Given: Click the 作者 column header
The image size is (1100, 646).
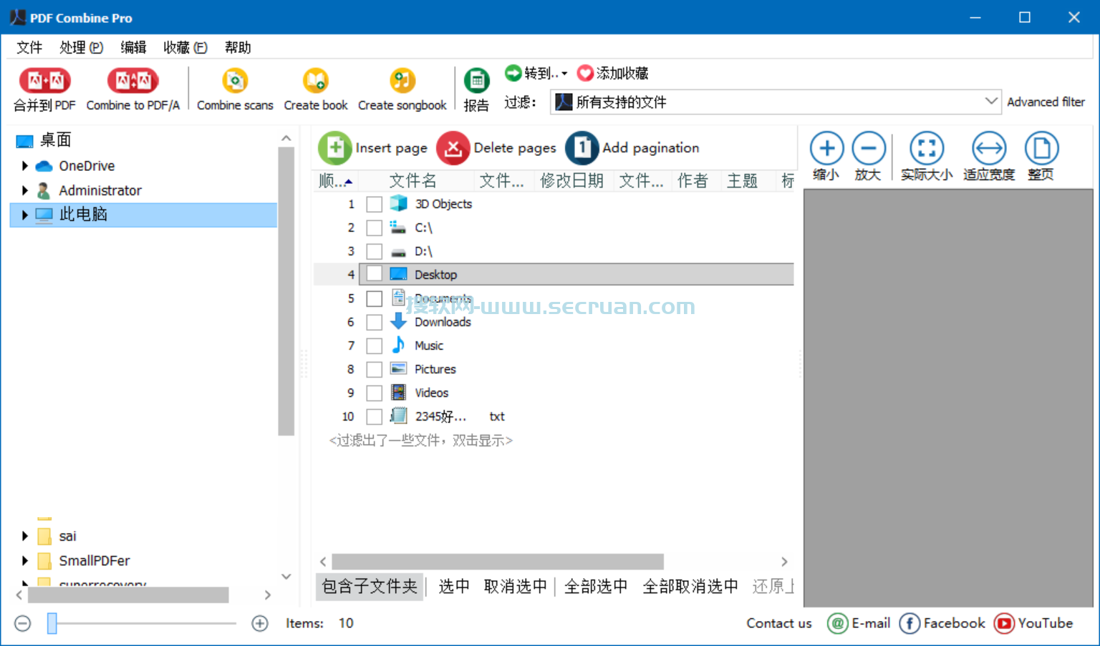Looking at the screenshot, I should (x=693, y=181).
